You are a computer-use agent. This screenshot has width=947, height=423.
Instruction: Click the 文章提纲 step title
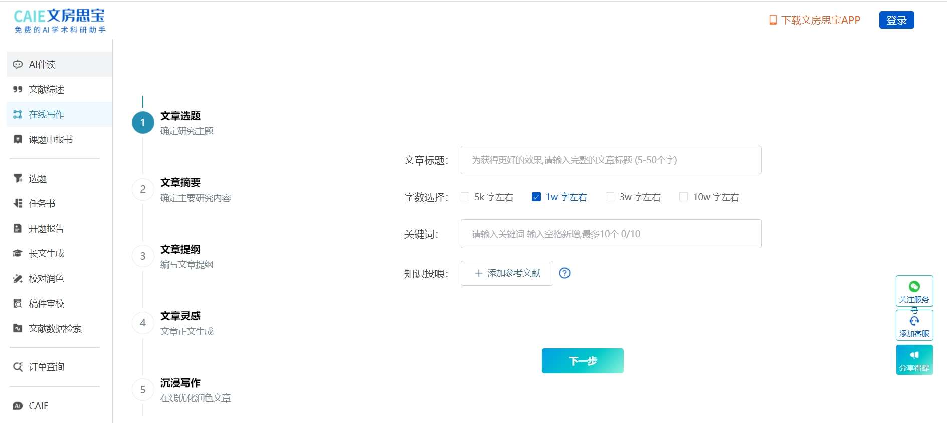click(x=180, y=250)
